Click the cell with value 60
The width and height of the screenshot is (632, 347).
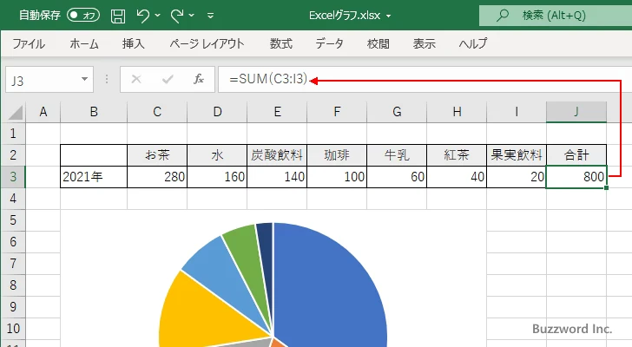click(x=397, y=177)
